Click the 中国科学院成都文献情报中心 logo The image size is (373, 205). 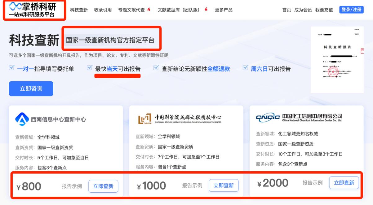(180, 118)
